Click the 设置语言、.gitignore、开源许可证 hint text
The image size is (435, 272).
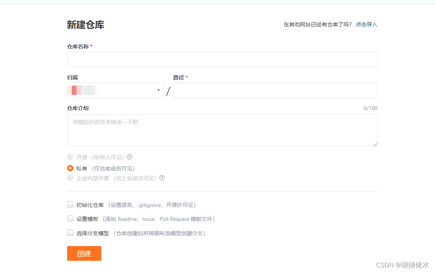pos(152,205)
